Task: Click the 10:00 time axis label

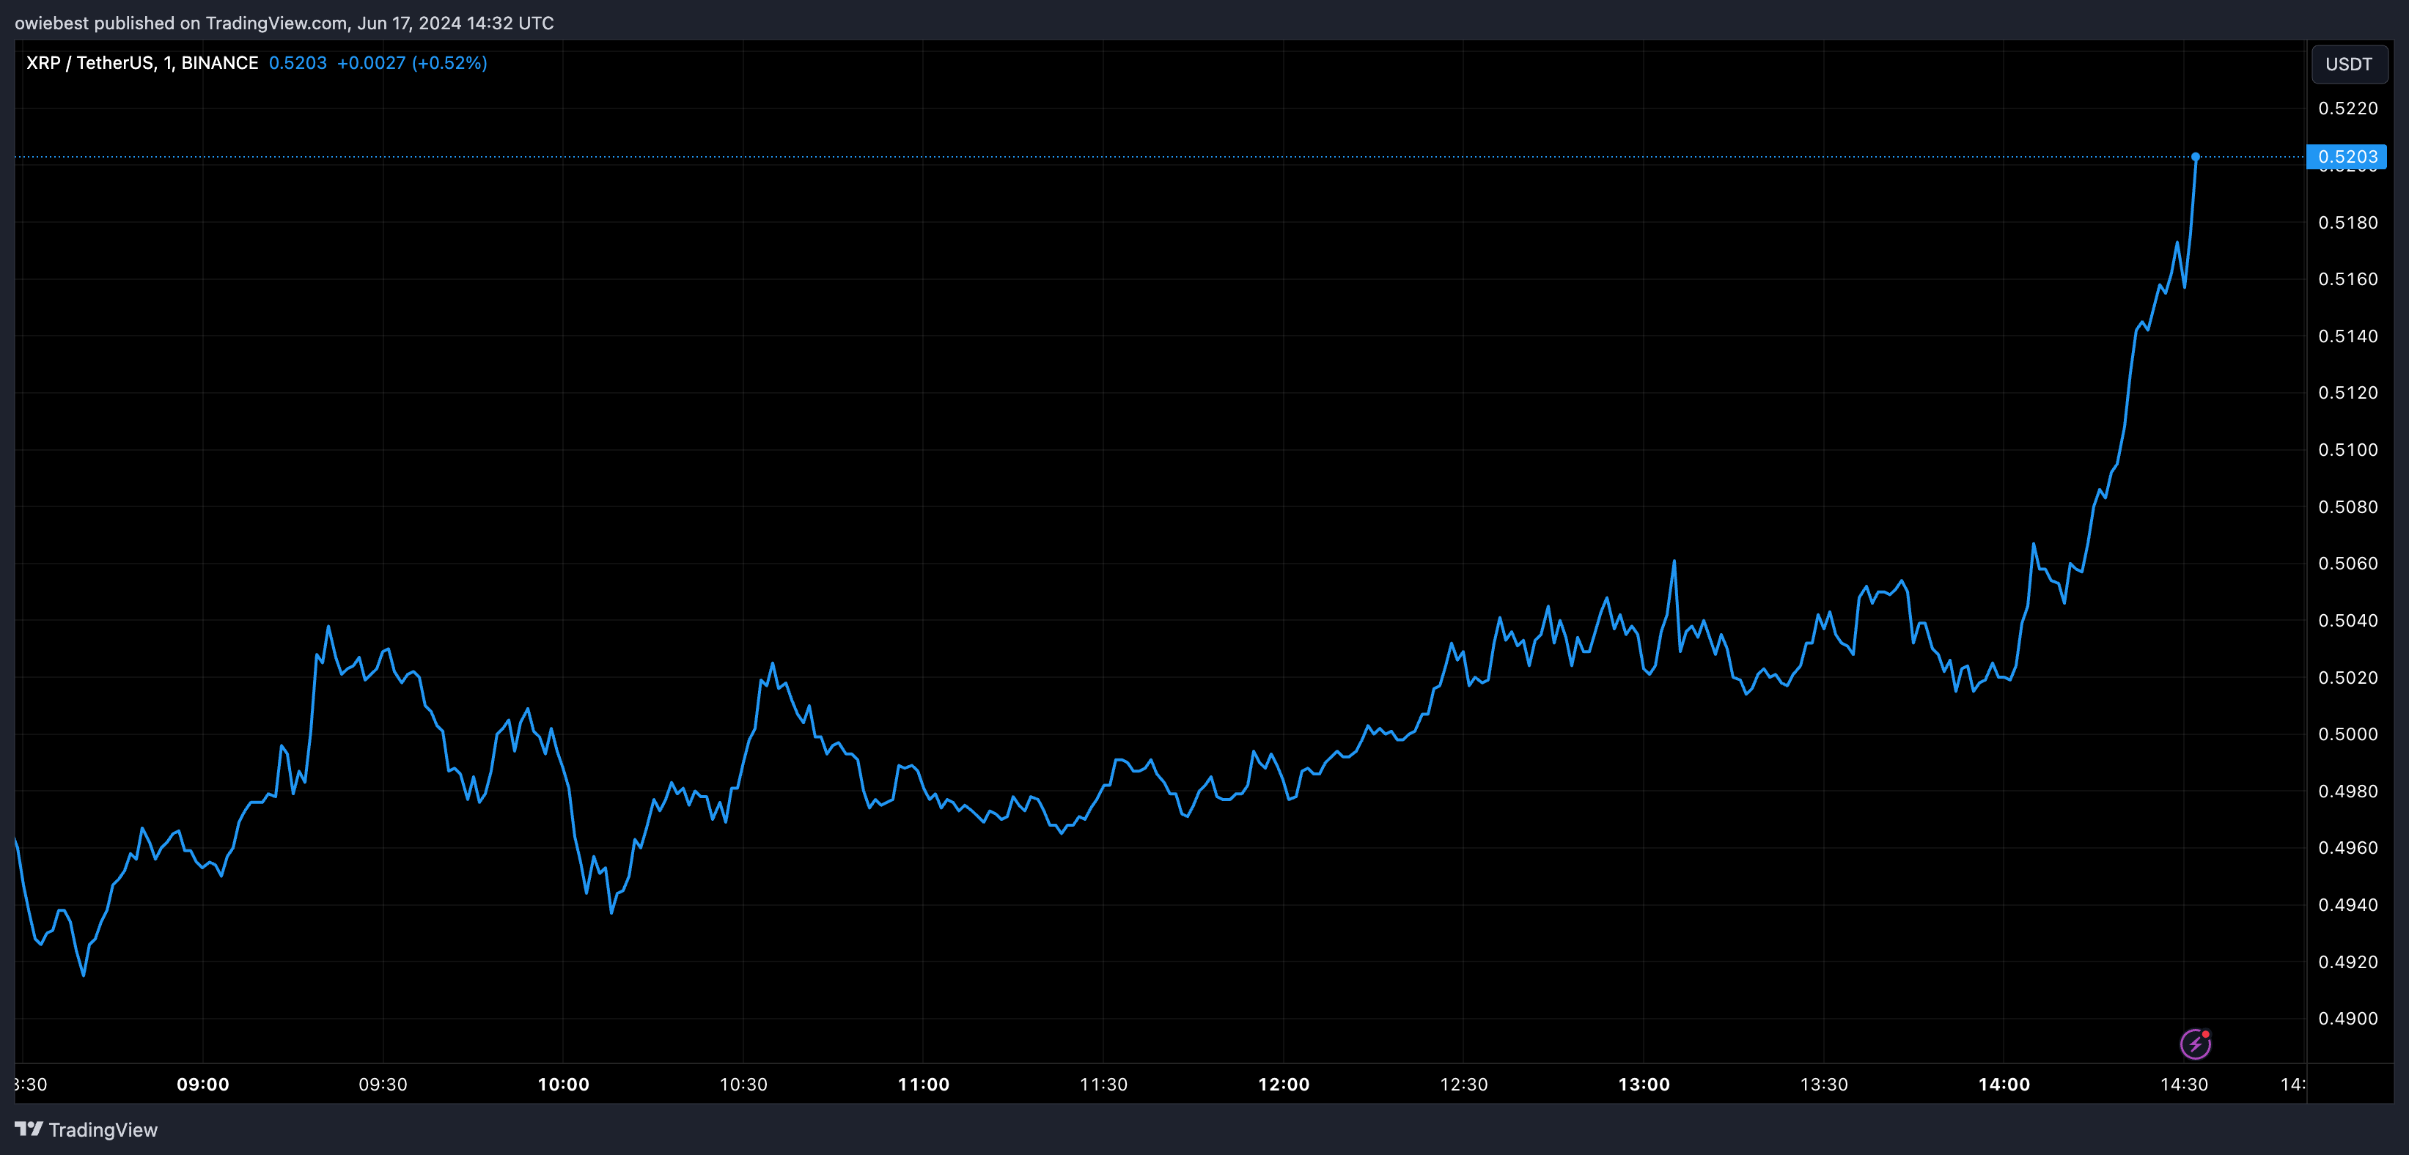Action: (563, 1084)
